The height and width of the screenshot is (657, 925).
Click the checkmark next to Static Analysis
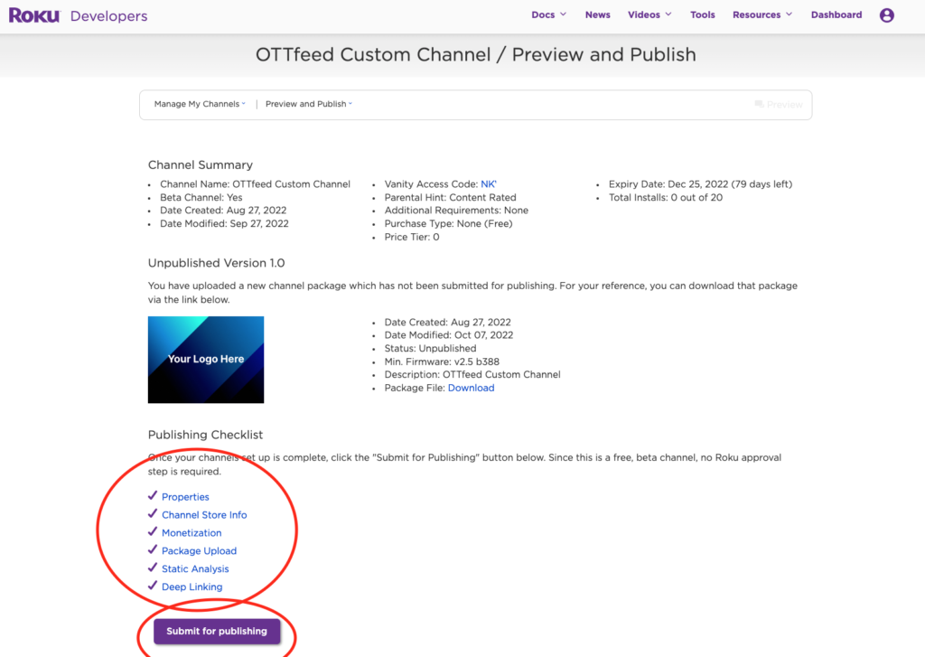point(152,568)
